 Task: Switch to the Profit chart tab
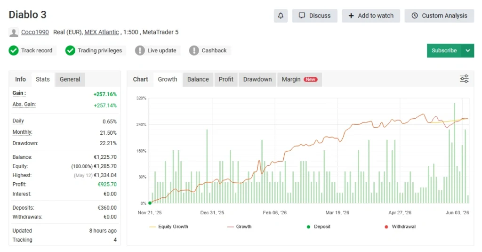click(226, 80)
